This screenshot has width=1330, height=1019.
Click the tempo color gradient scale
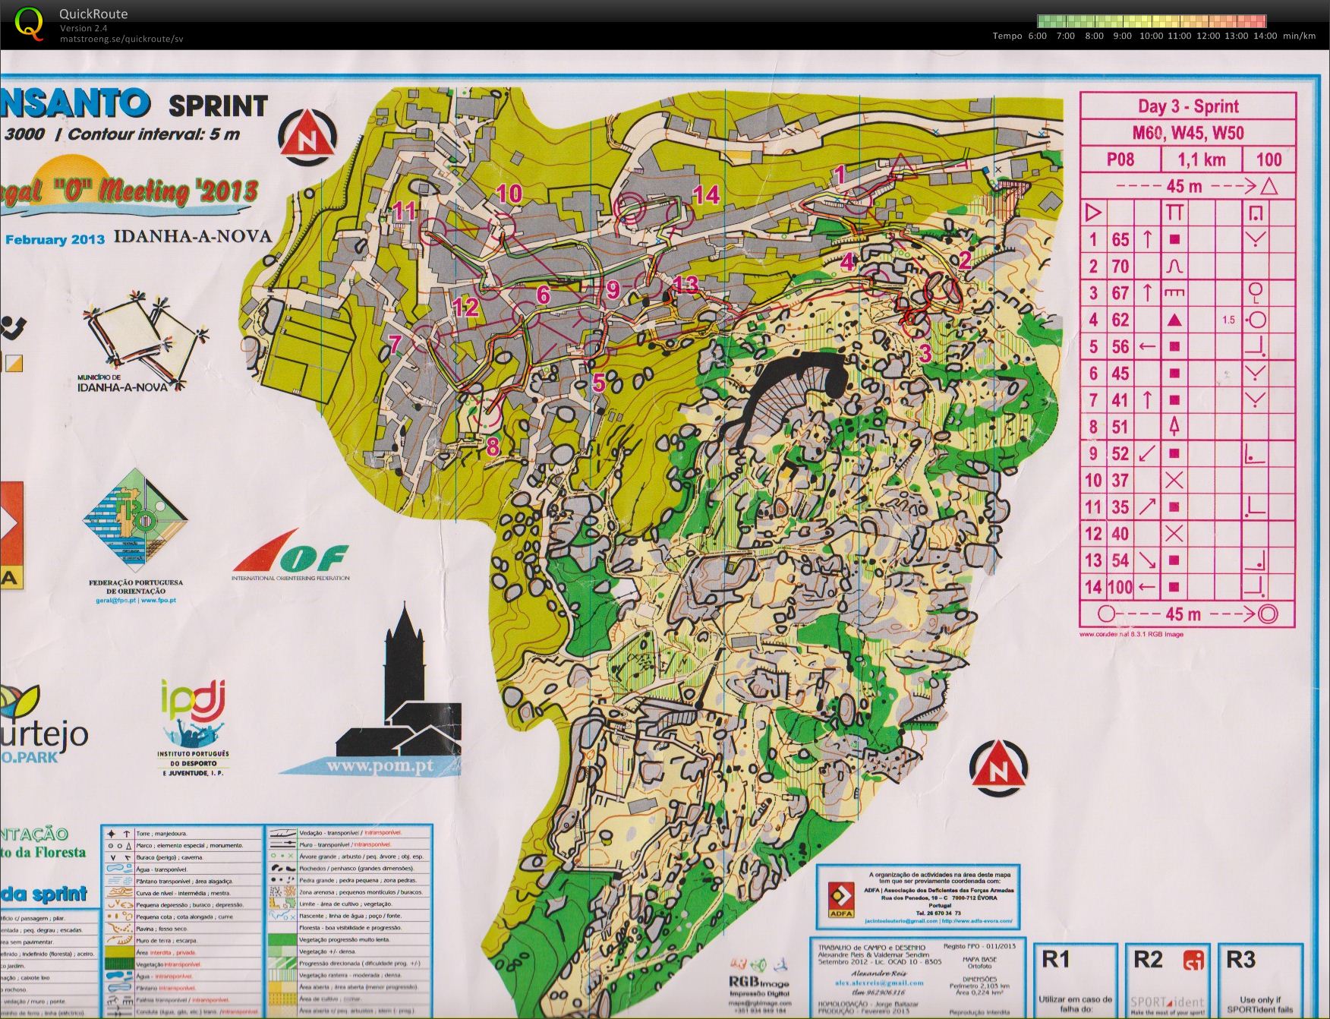pyautogui.click(x=1152, y=21)
